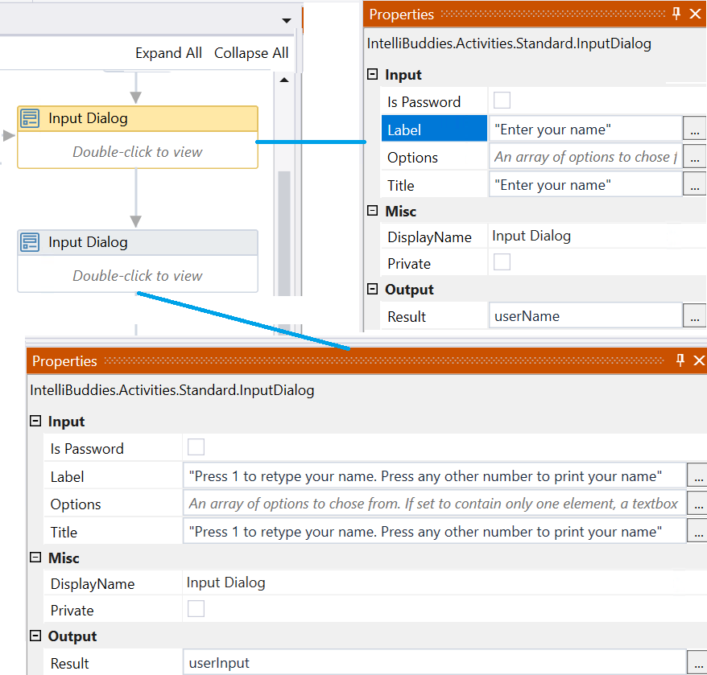Open the Label editor in lower Properties panel
The width and height of the screenshot is (707, 675).
point(698,475)
